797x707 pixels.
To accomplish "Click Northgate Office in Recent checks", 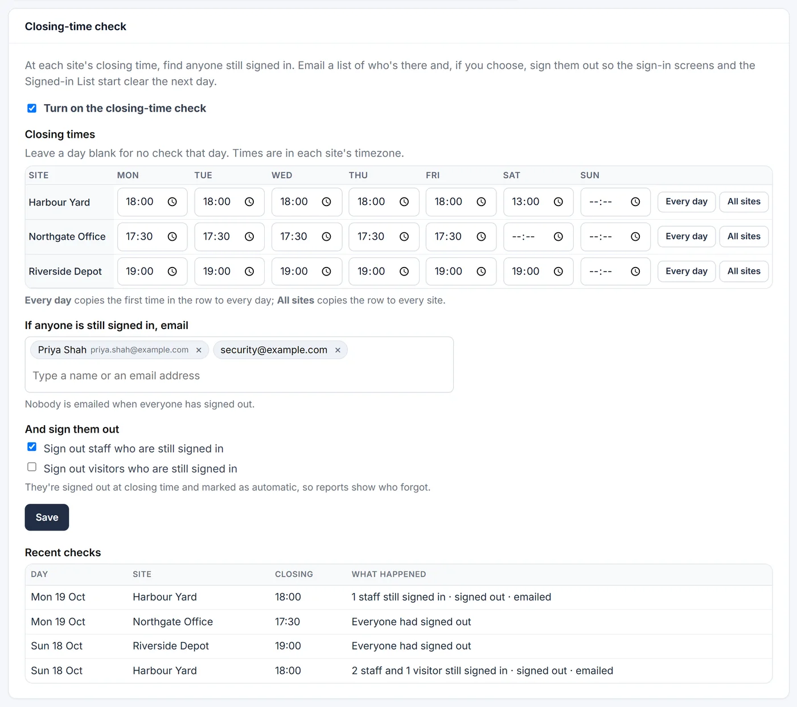I will [x=172, y=622].
